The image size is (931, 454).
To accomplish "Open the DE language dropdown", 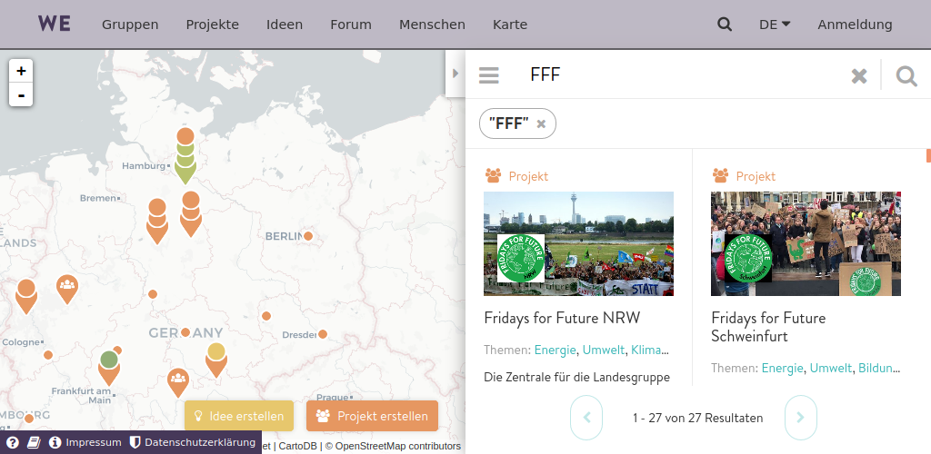I will (x=774, y=25).
